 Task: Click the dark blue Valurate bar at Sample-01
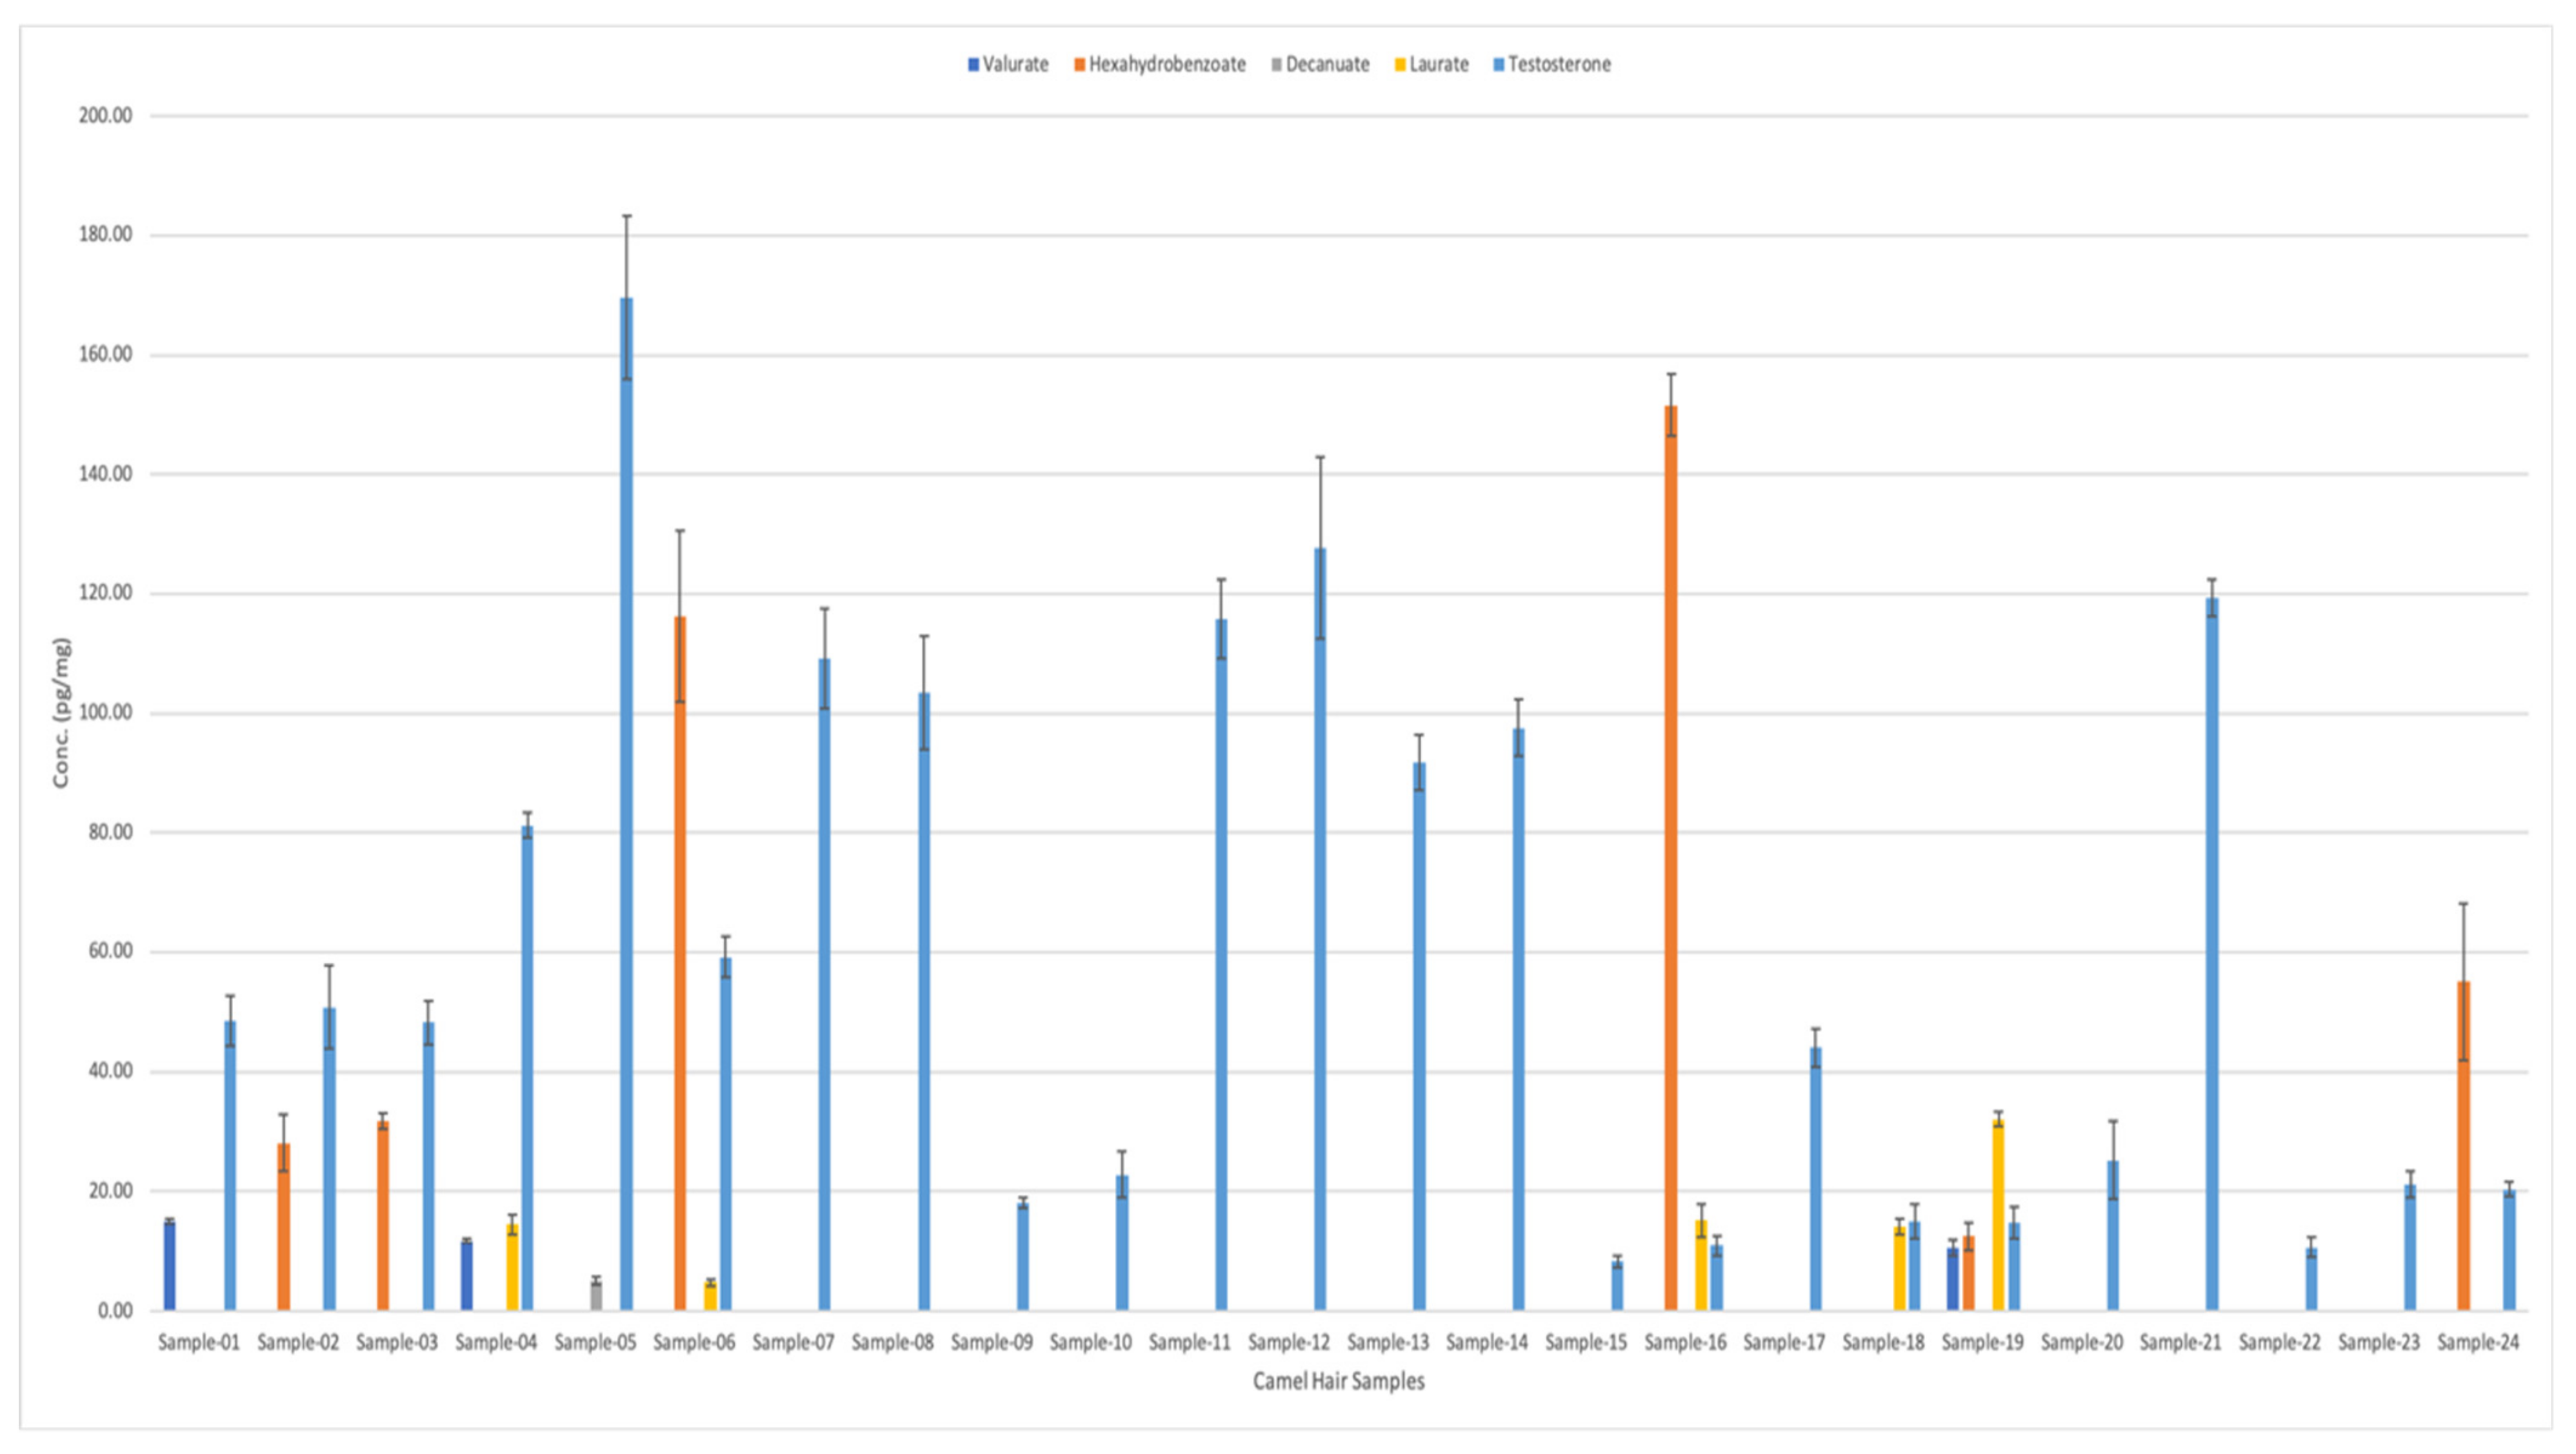170,1266
